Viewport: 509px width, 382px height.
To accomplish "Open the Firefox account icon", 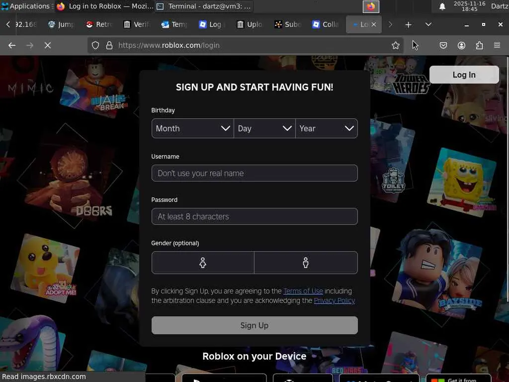I will click(461, 45).
